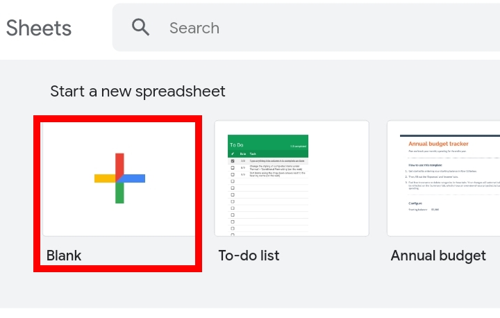The height and width of the screenshot is (318, 500).
Task: Click the Blank label under the first template
Action: pyautogui.click(x=64, y=256)
